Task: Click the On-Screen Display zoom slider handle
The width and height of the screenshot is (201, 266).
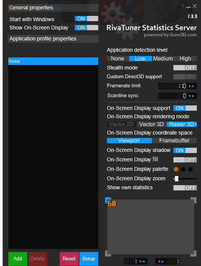Action: [176, 179]
